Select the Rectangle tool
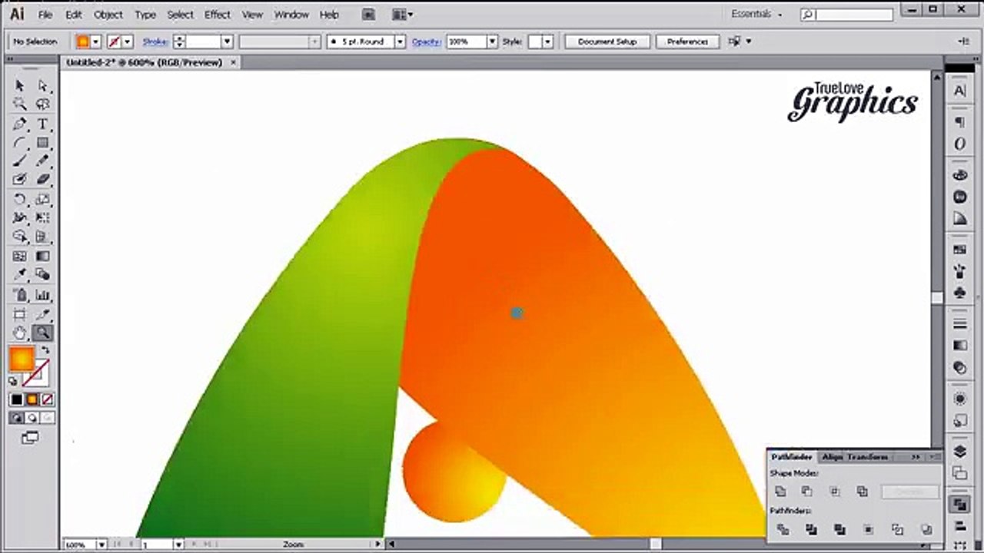This screenshot has width=984, height=553. point(43,143)
